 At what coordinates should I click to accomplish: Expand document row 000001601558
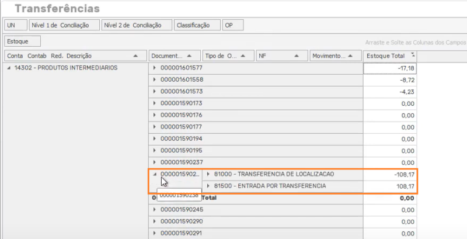coord(154,80)
